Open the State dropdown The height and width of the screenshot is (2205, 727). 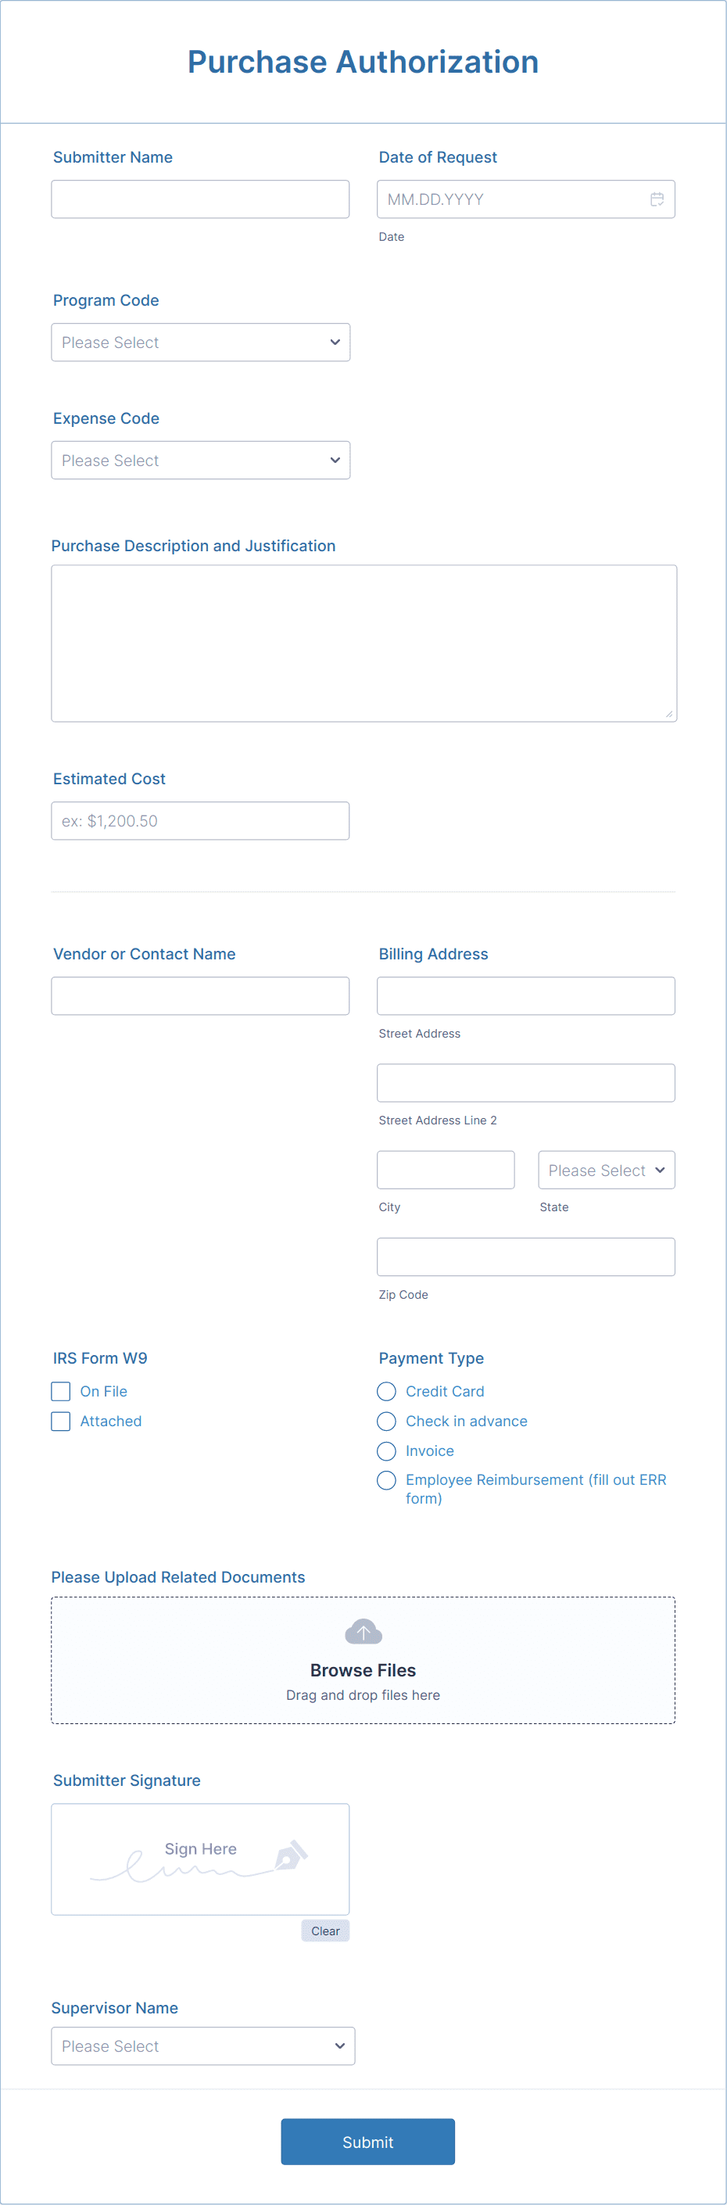(x=607, y=1170)
